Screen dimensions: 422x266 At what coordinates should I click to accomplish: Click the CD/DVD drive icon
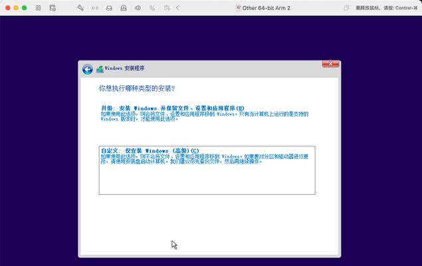click(124, 8)
